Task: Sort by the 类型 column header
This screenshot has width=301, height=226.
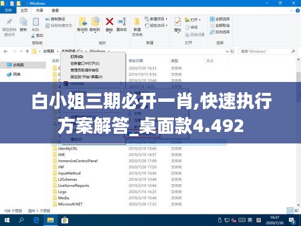Action: [175, 61]
